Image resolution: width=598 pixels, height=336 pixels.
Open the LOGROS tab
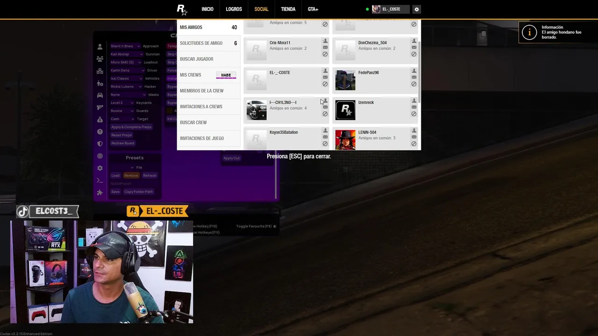coord(234,9)
